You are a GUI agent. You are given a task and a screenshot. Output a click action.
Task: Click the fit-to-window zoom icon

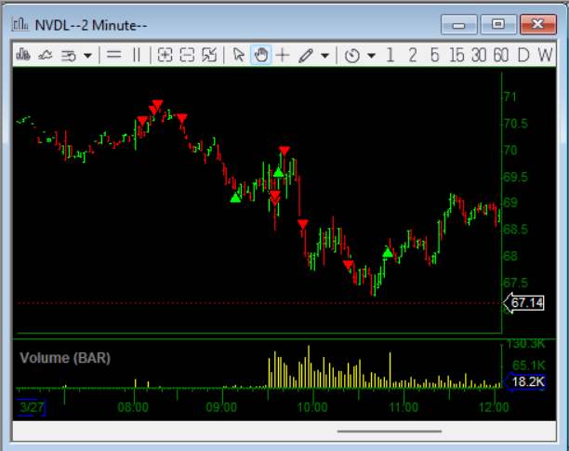coord(209,55)
